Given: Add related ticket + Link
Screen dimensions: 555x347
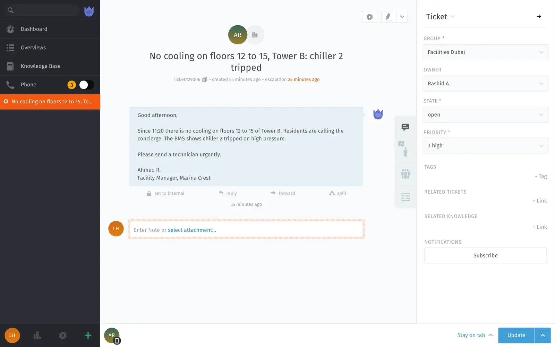Looking at the screenshot, I should pos(540,201).
